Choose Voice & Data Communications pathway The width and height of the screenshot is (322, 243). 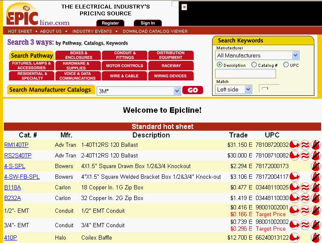[78, 76]
